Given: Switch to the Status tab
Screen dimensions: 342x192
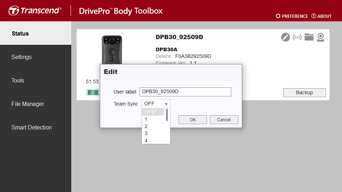Looking at the screenshot, I should click(36, 33).
